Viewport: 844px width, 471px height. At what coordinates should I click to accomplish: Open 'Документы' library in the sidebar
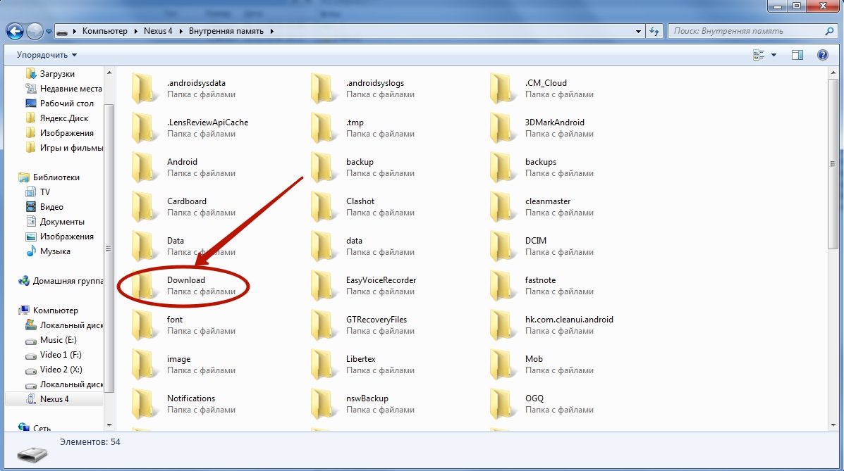pos(62,222)
